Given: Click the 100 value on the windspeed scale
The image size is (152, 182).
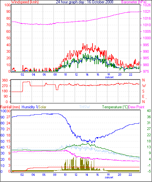Looking at the screenshot, I should tap(7, 5).
